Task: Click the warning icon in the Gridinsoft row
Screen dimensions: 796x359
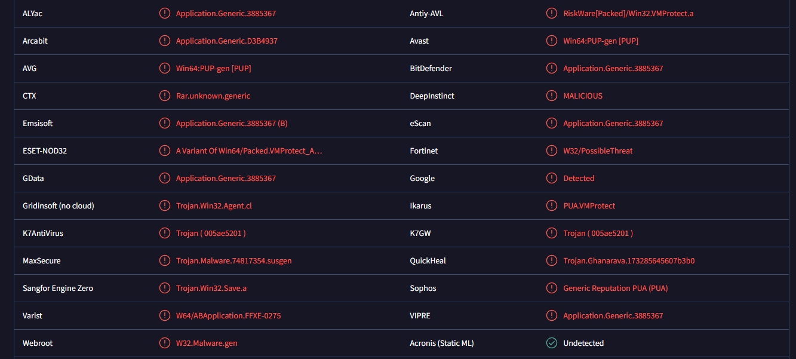Action: tap(164, 205)
